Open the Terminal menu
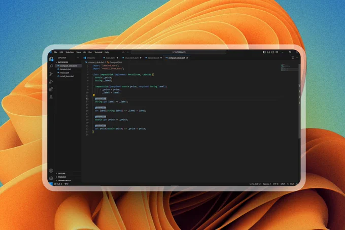The height and width of the screenshot is (230, 345). pyautogui.click(x=98, y=52)
